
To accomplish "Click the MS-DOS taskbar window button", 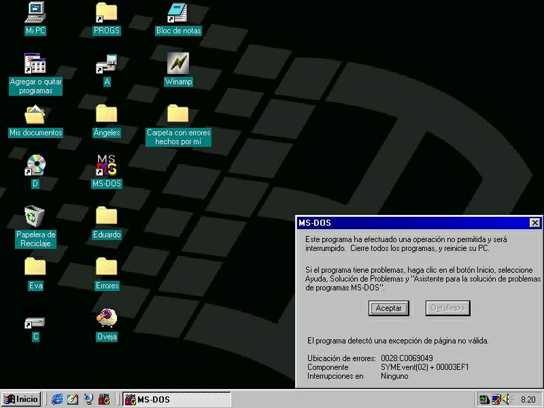I will 177,399.
